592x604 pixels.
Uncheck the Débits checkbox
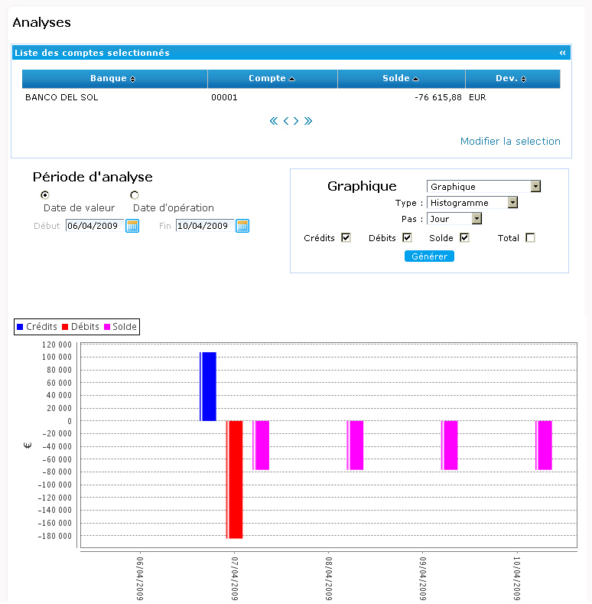(x=407, y=237)
